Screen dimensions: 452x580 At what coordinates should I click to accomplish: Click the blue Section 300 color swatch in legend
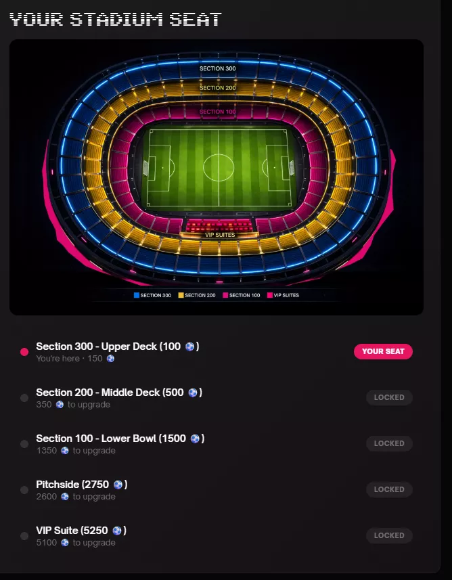tap(136, 296)
